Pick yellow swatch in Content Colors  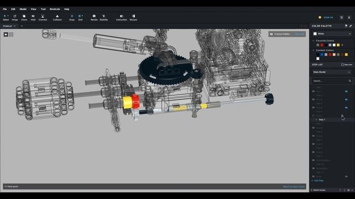(346, 55)
